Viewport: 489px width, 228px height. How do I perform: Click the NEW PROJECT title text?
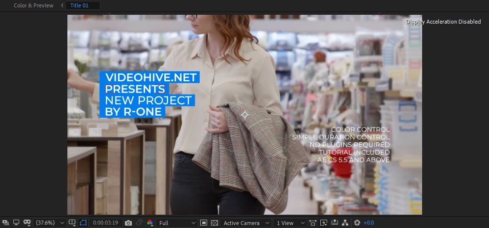click(149, 100)
